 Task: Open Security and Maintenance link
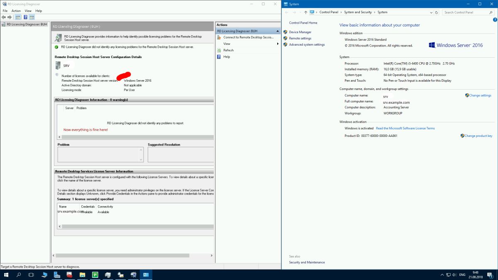tap(307, 262)
